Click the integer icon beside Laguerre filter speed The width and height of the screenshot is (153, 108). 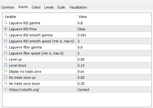[6, 53]
